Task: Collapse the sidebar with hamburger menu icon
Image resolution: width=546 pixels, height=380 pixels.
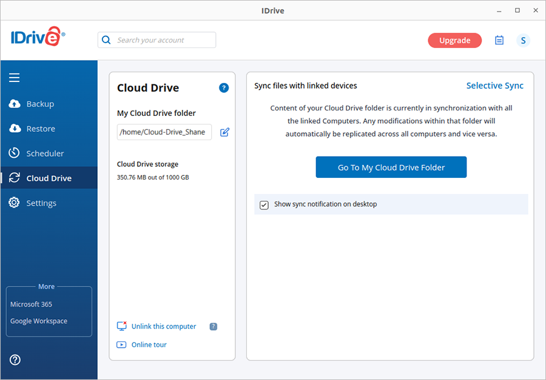Action: (x=15, y=78)
